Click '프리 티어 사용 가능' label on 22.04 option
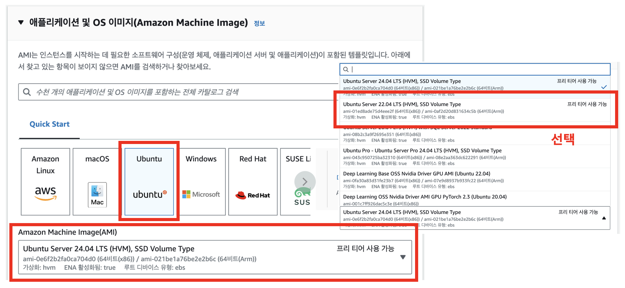 click(x=587, y=104)
